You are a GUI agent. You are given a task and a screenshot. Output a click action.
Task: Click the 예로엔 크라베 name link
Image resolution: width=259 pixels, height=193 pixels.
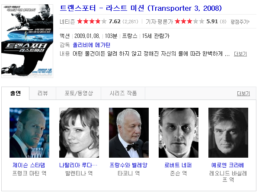point(228,165)
